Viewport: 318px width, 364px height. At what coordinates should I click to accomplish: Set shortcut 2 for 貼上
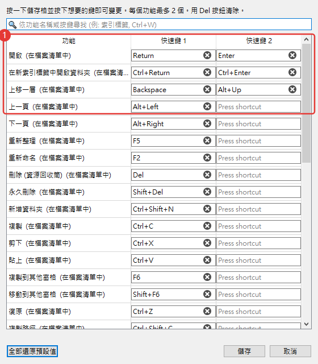[258, 260]
